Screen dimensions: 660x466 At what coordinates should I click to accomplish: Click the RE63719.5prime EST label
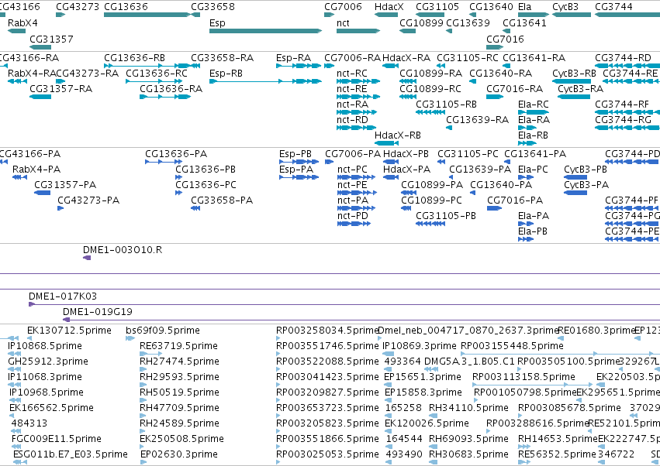pyautogui.click(x=179, y=346)
